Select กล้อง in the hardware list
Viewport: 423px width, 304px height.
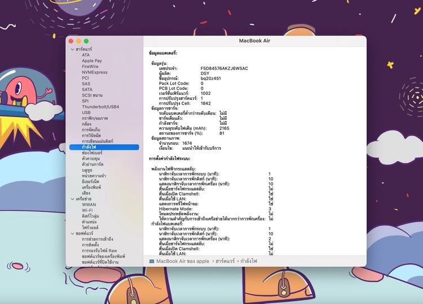[x=87, y=124]
